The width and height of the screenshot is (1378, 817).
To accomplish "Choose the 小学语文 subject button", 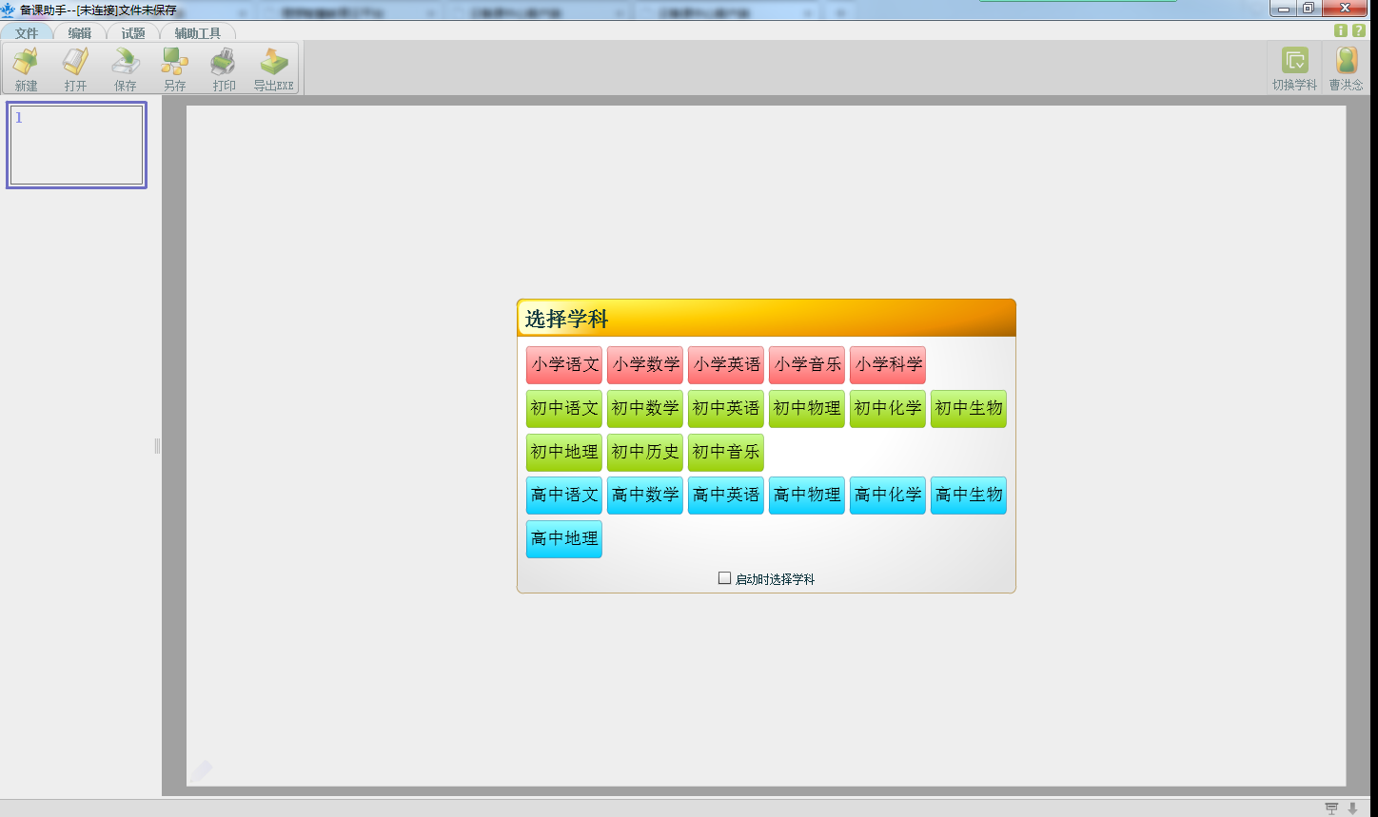I will pyautogui.click(x=564, y=365).
